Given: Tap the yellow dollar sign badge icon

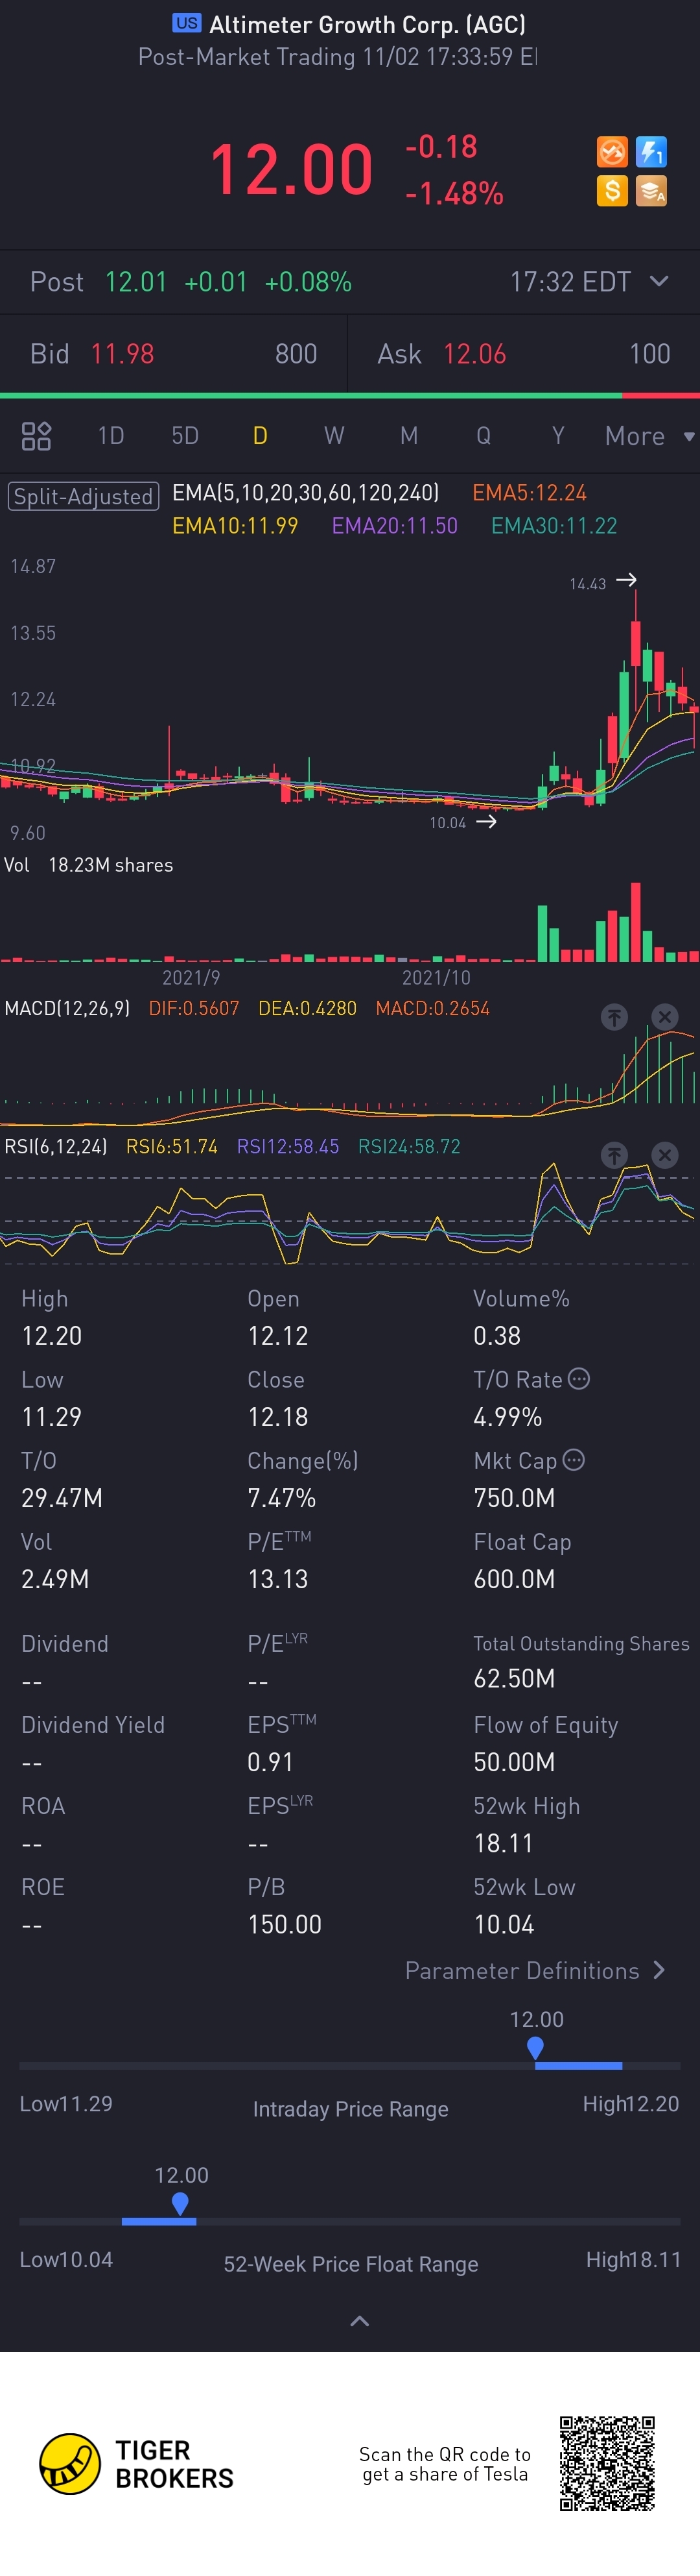Looking at the screenshot, I should [612, 191].
